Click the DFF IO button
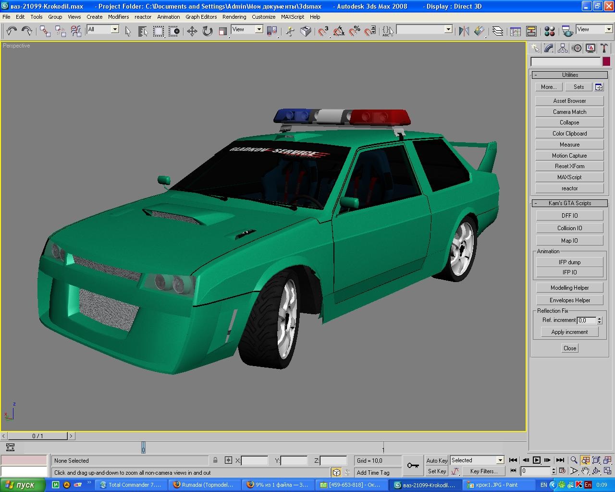 (569, 216)
